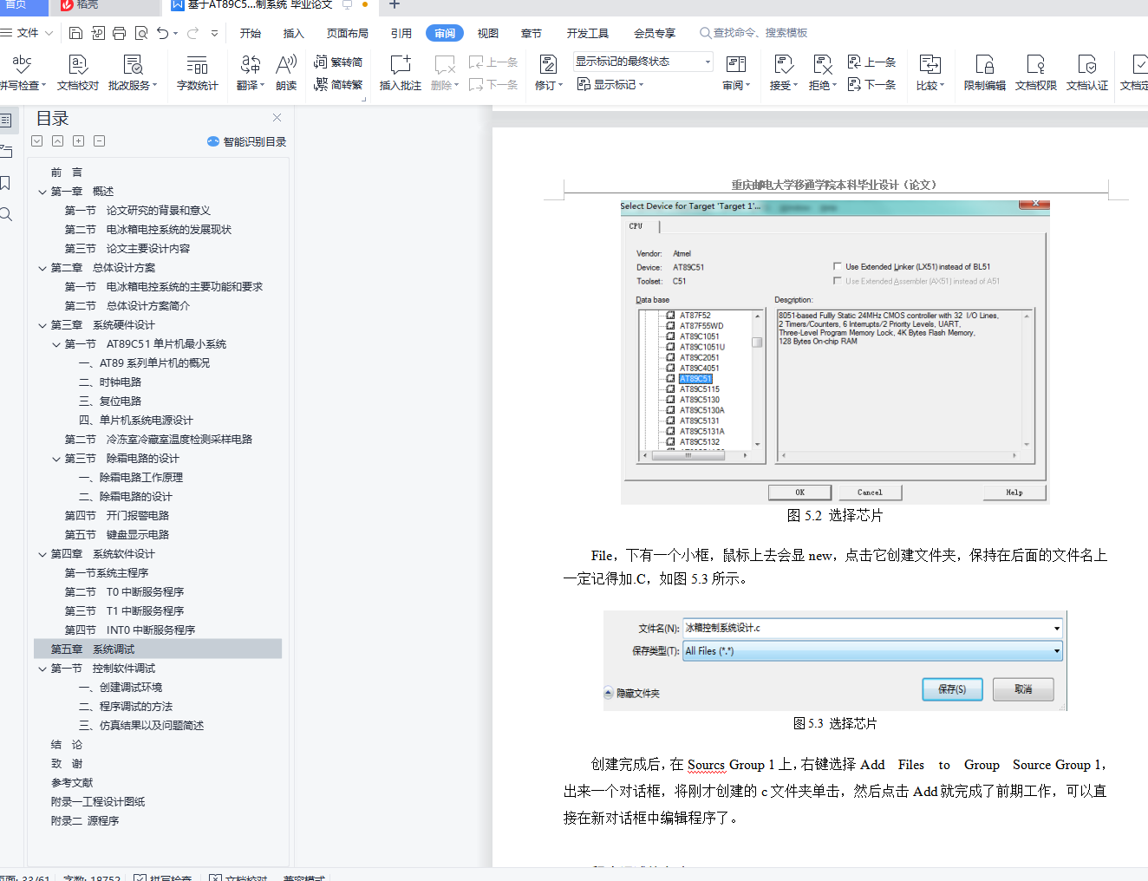The image size is (1148, 881).
Task: Open 限制编辑 restrict editing
Action: coord(985,73)
